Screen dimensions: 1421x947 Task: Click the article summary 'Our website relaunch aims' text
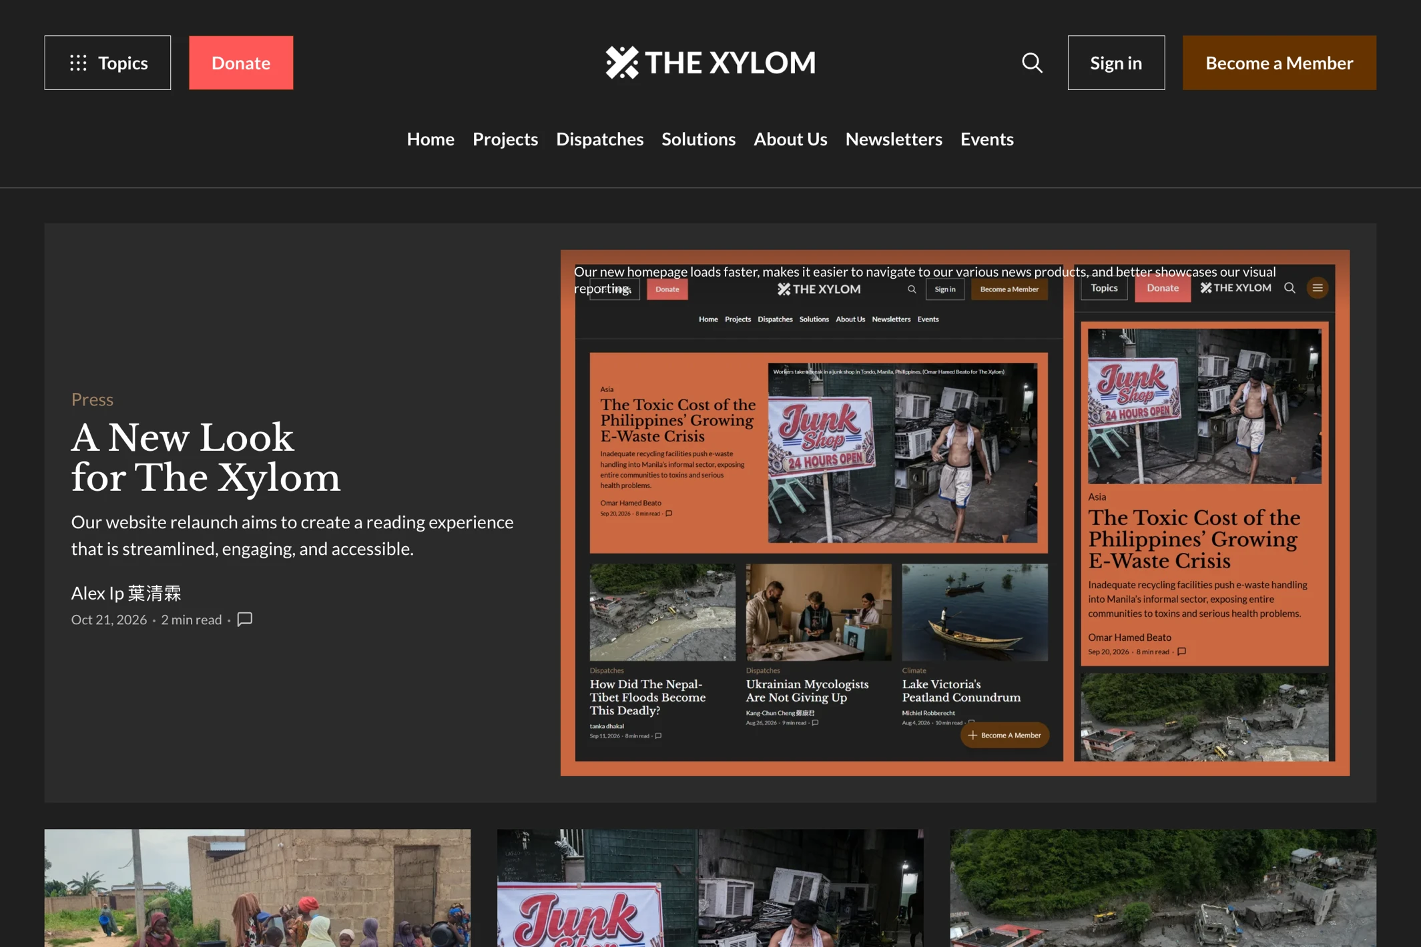(x=292, y=535)
